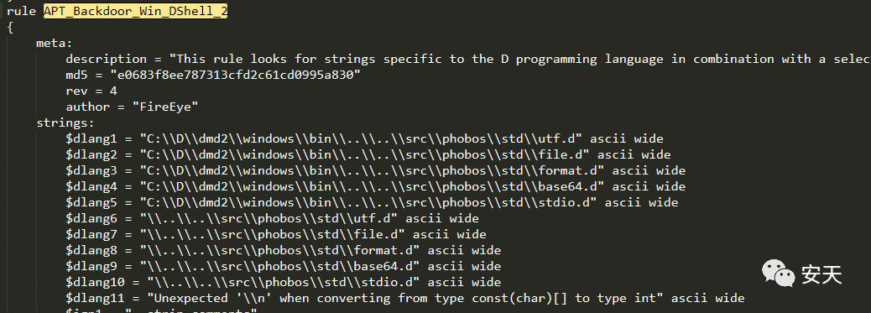871x313 pixels.
Task: Click the md5 hash value string
Action: [x=236, y=75]
